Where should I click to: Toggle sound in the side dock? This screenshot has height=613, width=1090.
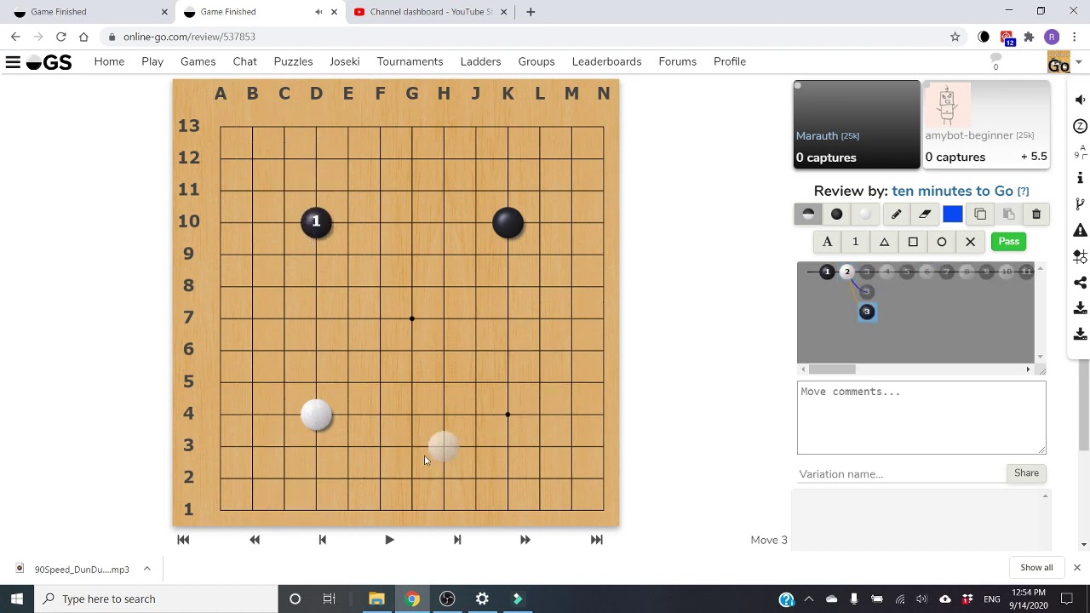[1080, 100]
